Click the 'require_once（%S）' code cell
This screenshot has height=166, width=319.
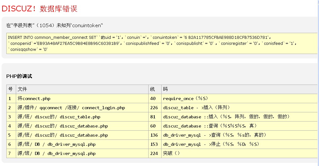pos(239,98)
